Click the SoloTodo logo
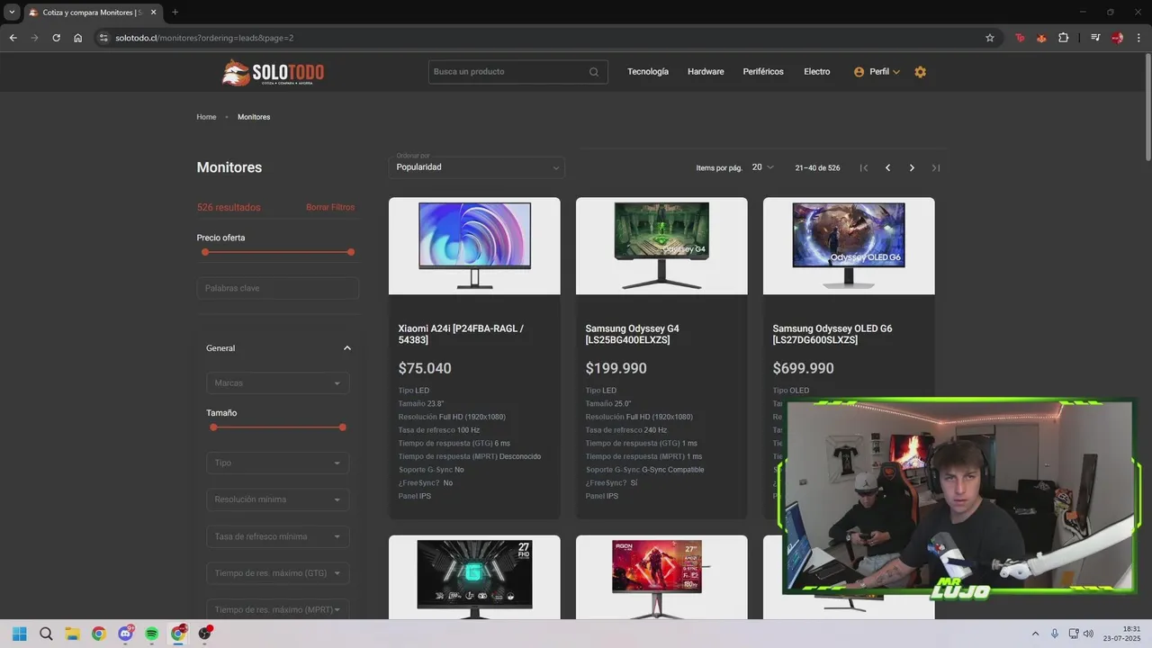Image resolution: width=1152 pixels, height=648 pixels. click(x=274, y=72)
